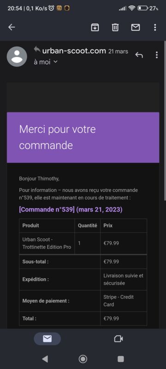The height and width of the screenshot is (369, 166).
Task: Select the Urban Scoot Trottinette Edition Pro row
Action: pos(83,244)
